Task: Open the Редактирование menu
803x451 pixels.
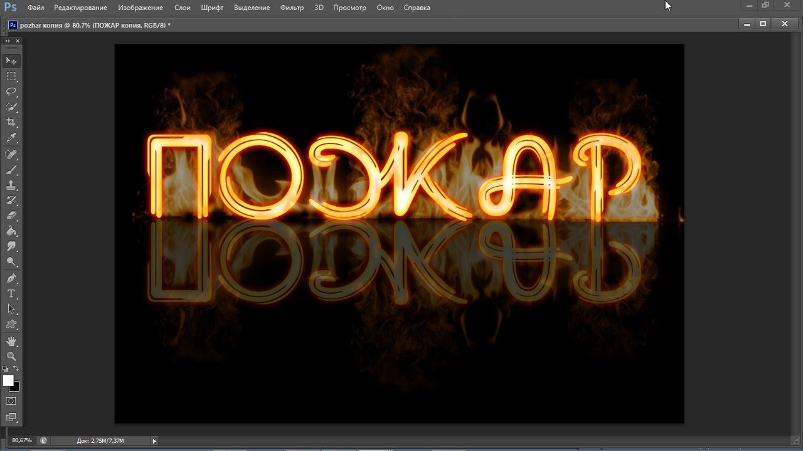Action: click(x=80, y=8)
